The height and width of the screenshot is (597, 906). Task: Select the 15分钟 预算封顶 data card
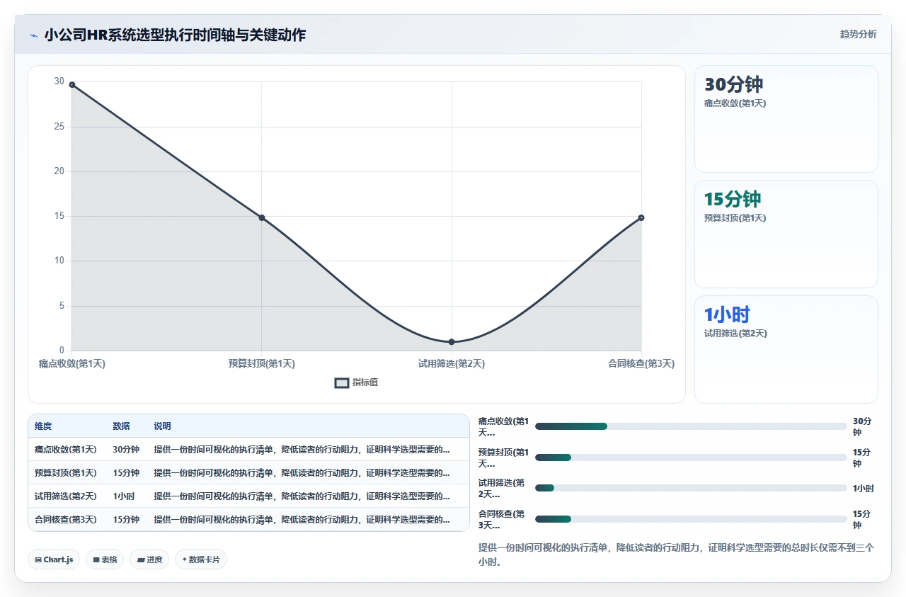786,234
